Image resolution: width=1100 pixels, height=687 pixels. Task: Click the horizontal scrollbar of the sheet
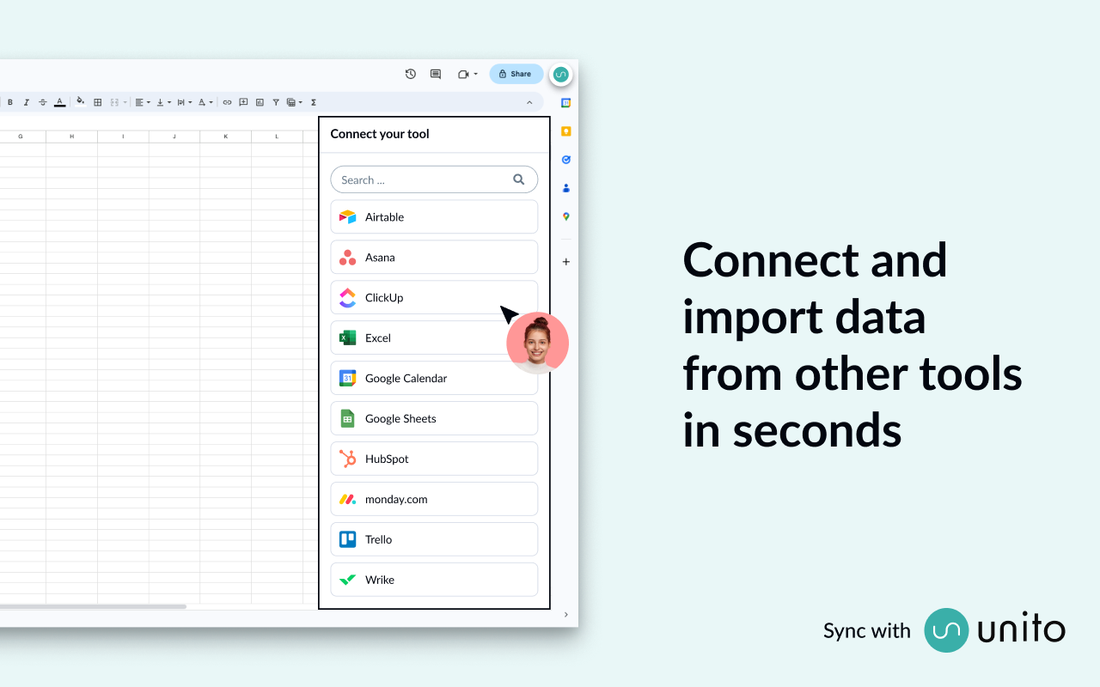coord(93,606)
